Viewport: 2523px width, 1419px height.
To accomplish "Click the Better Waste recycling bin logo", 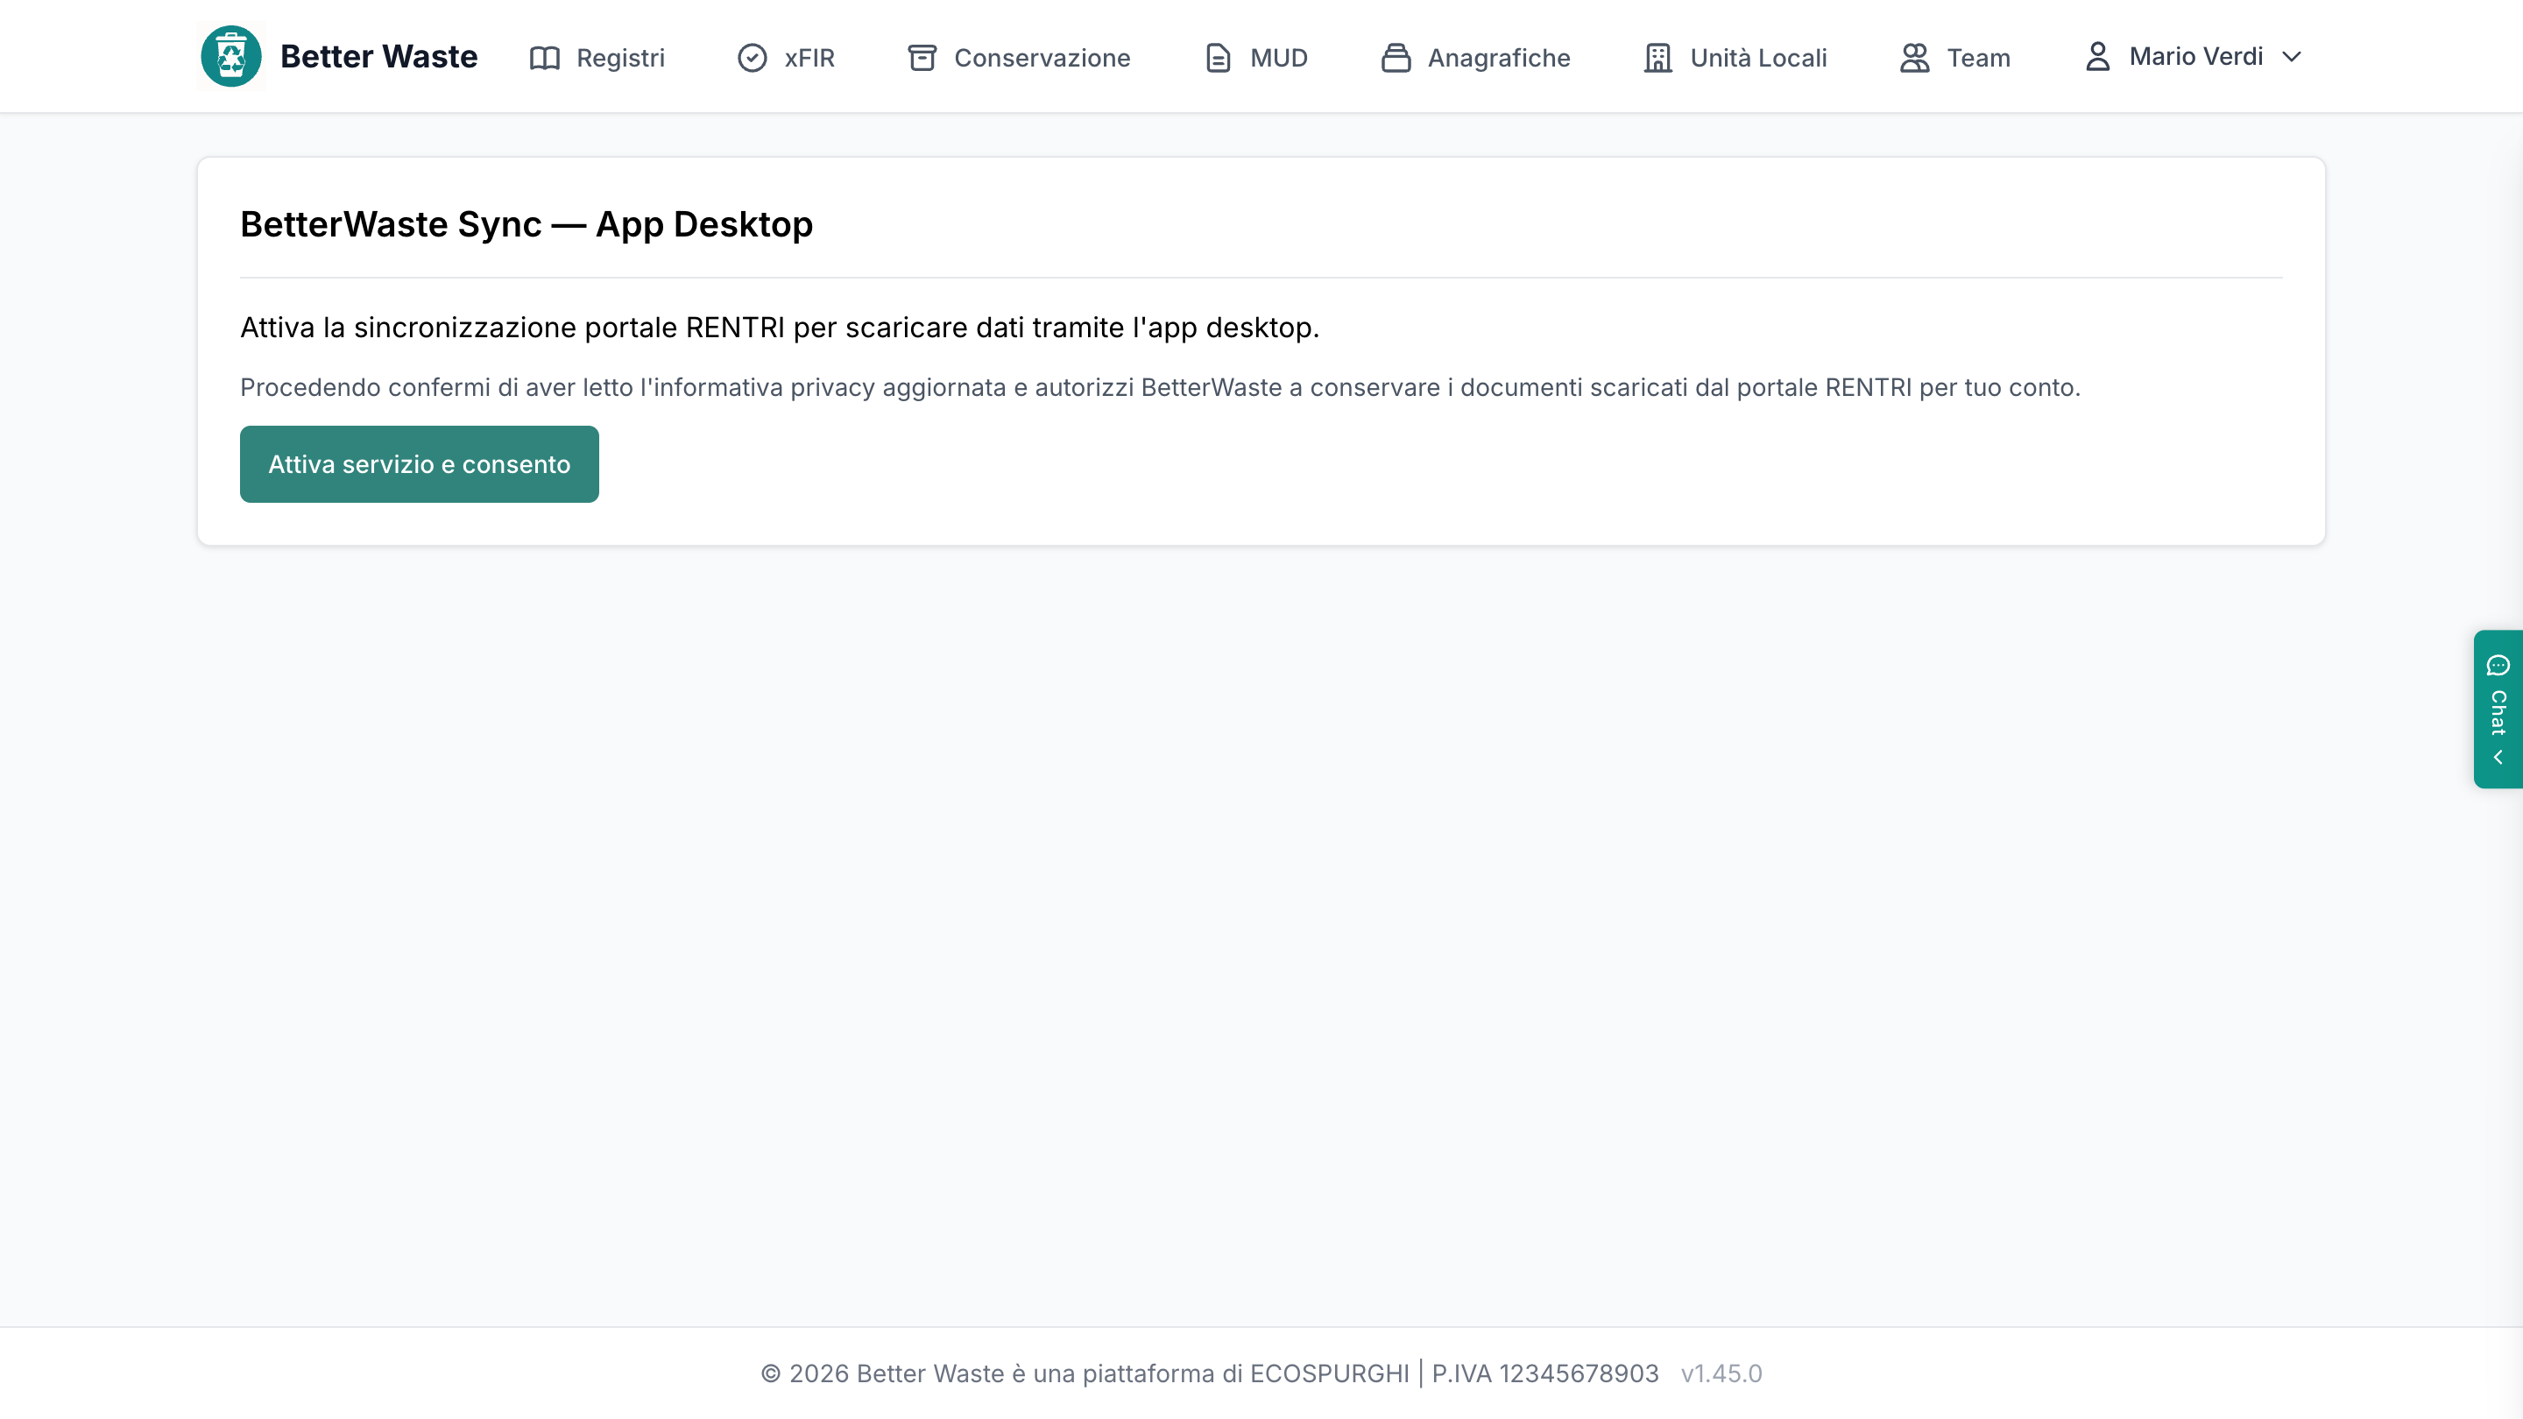I will pyautogui.click(x=231, y=57).
